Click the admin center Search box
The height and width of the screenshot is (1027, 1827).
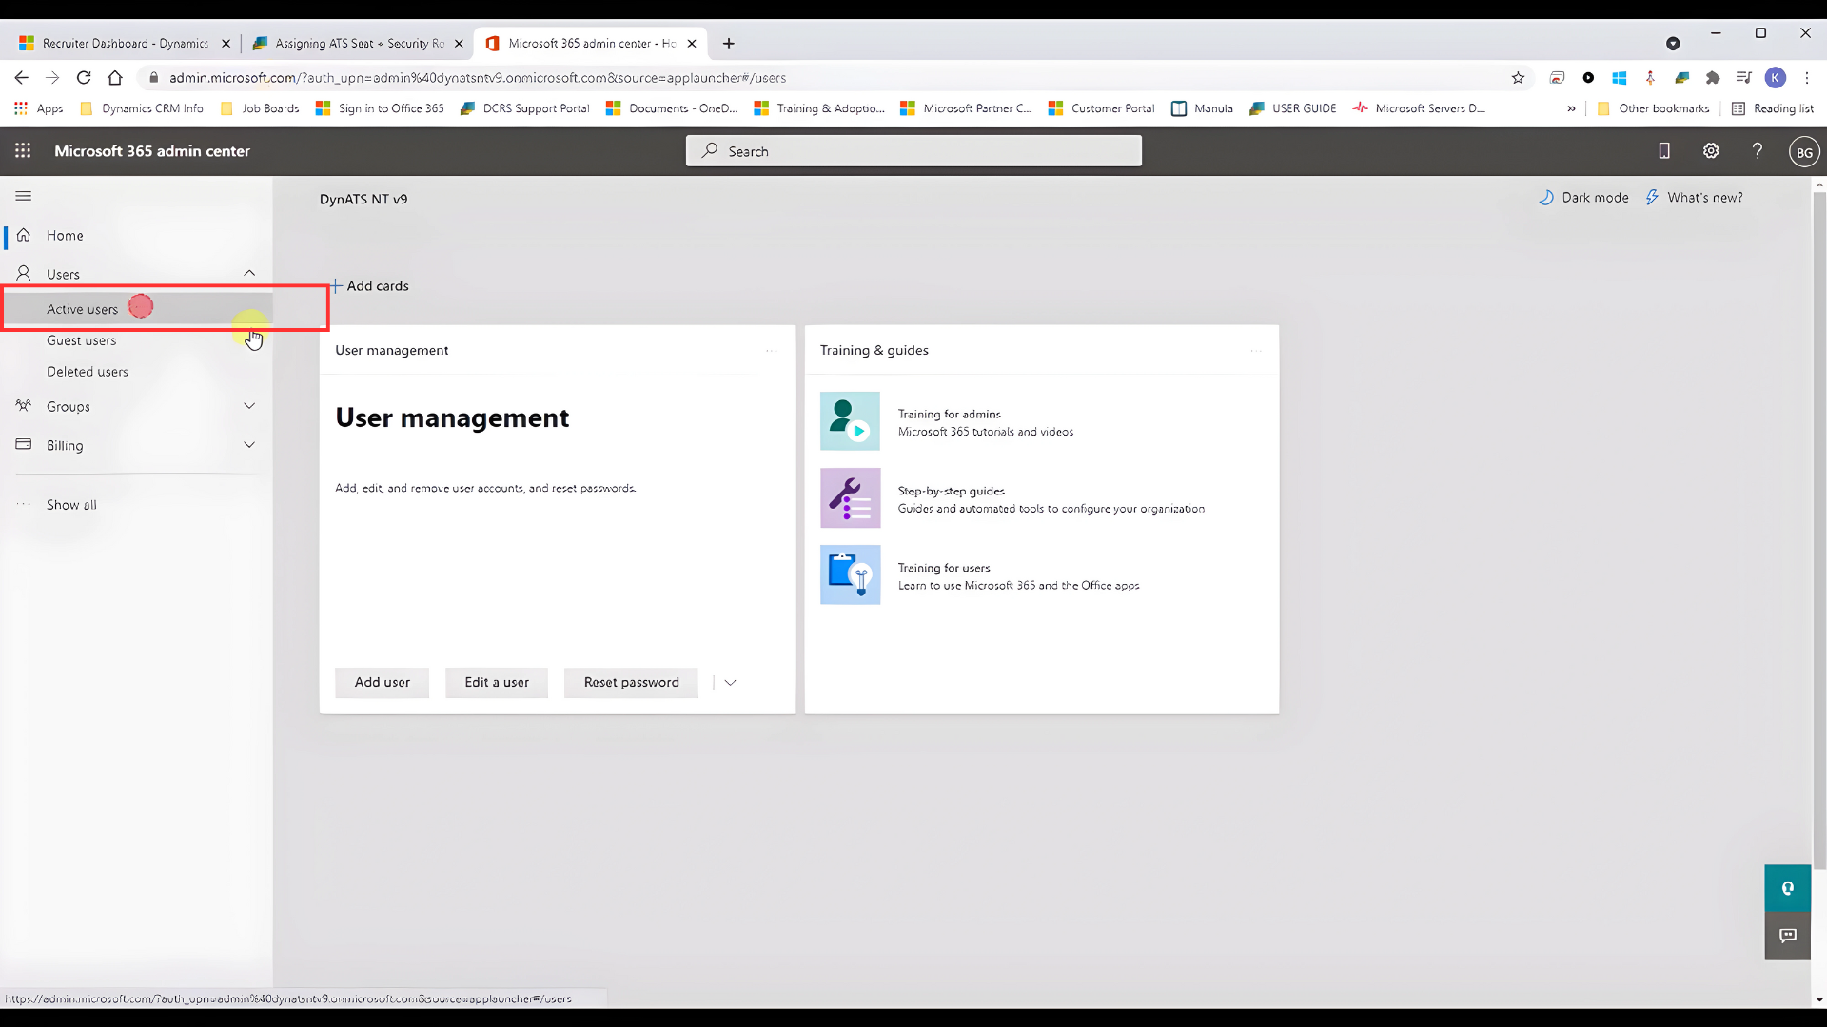pyautogui.click(x=913, y=151)
